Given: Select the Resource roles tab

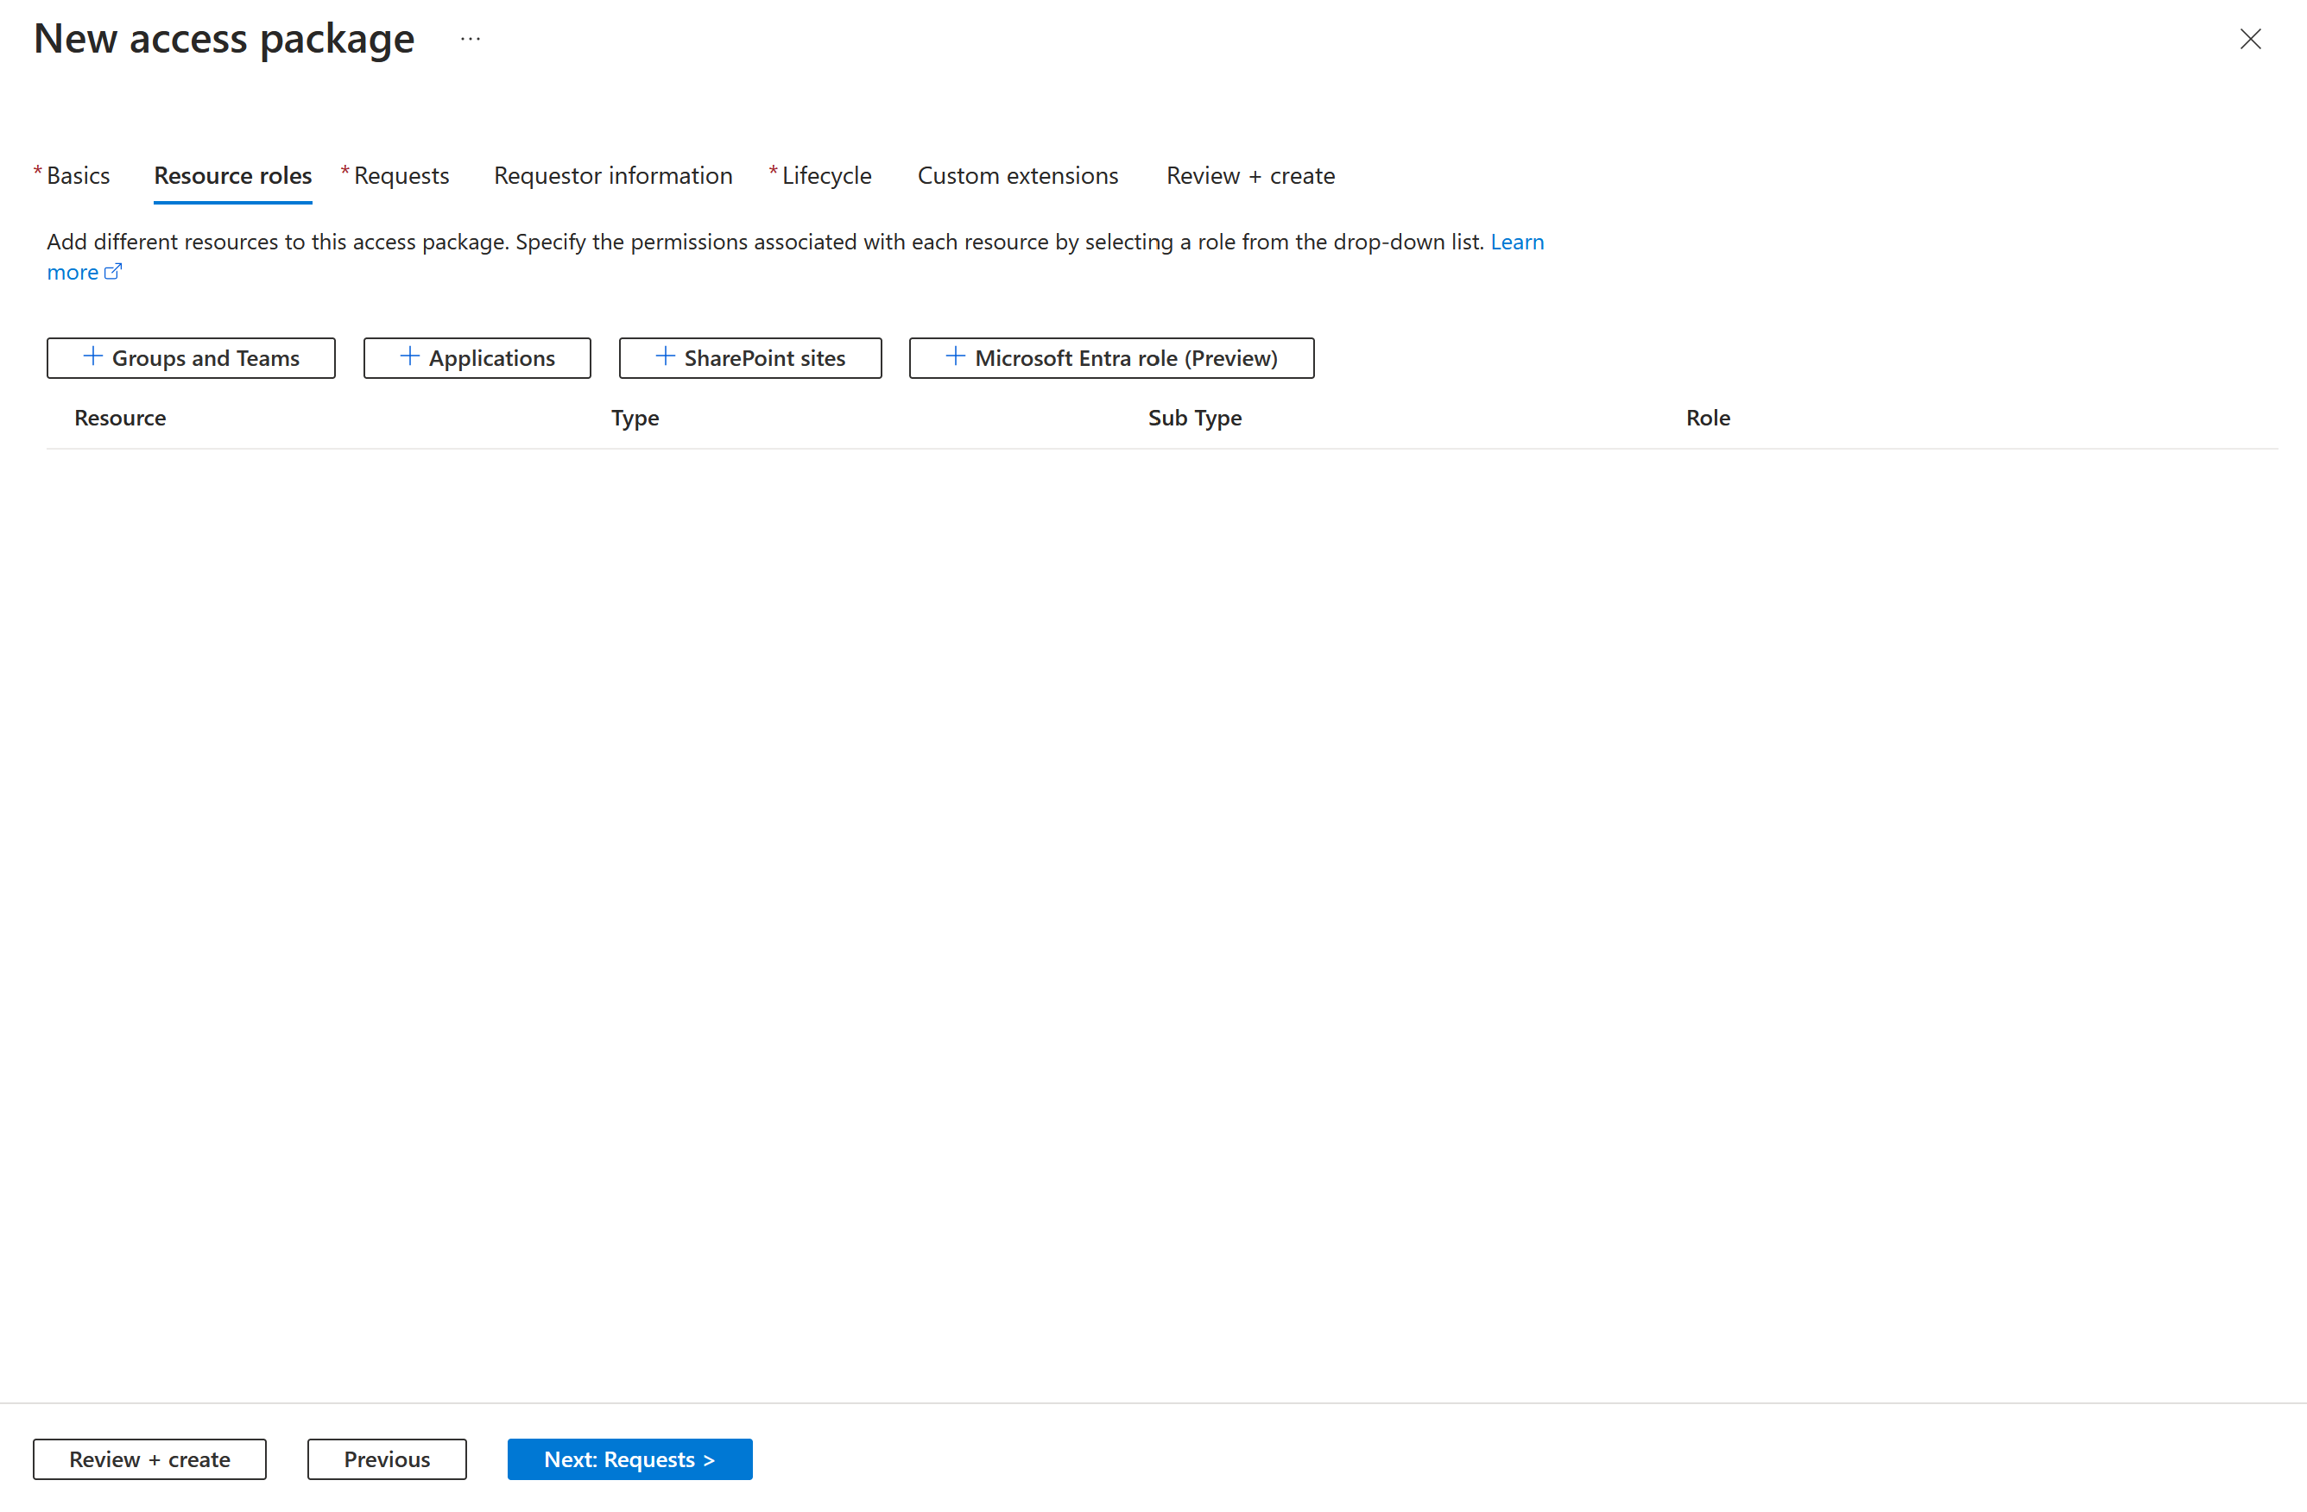Looking at the screenshot, I should [231, 173].
